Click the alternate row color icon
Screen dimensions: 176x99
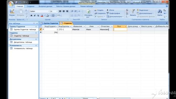[58, 15]
